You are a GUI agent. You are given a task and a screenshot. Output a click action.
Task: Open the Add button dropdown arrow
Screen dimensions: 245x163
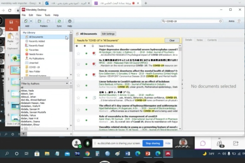[31, 21]
